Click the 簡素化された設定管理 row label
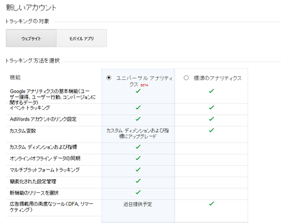 [x=33, y=181]
